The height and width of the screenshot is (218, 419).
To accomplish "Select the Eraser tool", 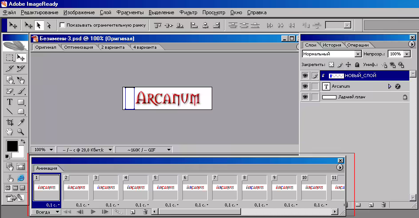I will (10, 91).
